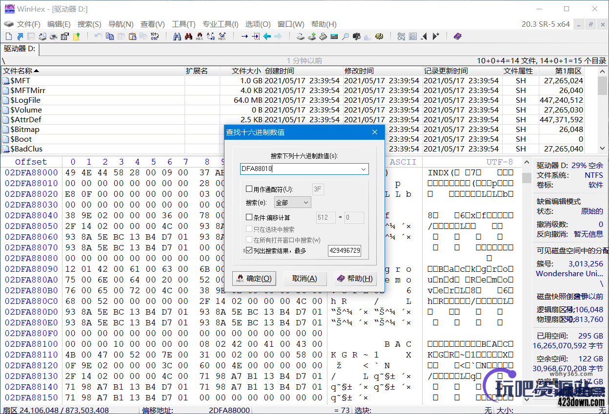Click the black left-arrow minus icon

(424, 37)
